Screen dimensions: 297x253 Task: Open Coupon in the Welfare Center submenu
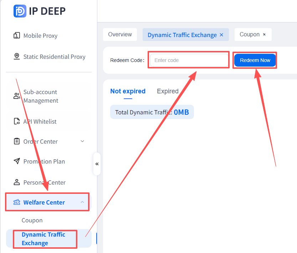click(x=32, y=221)
